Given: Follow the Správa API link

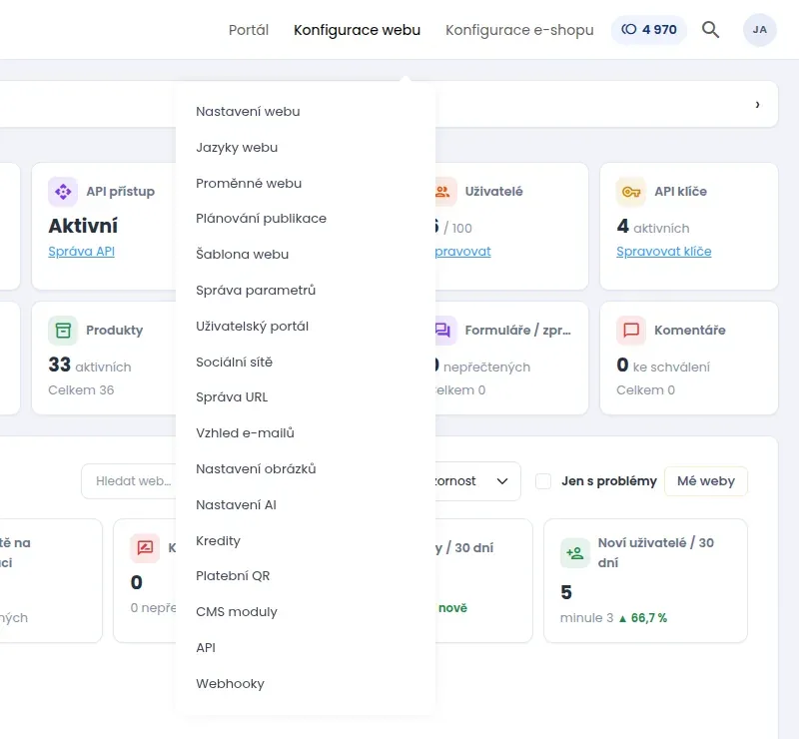Looking at the screenshot, I should click(x=81, y=252).
